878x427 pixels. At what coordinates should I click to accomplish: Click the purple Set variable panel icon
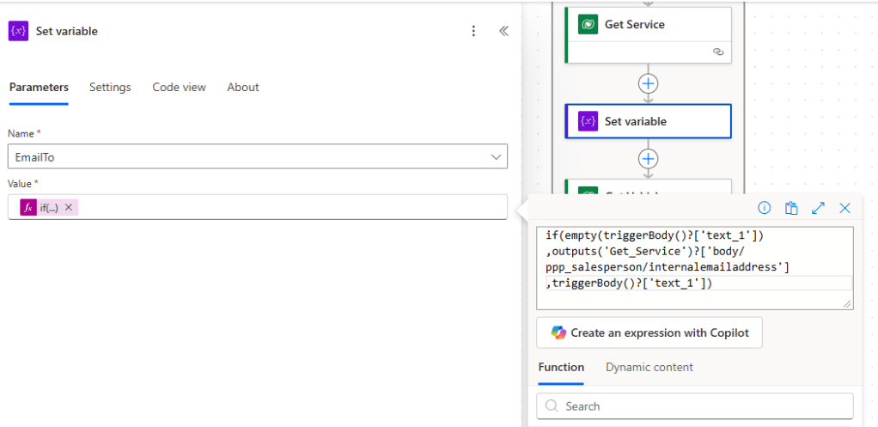19,31
